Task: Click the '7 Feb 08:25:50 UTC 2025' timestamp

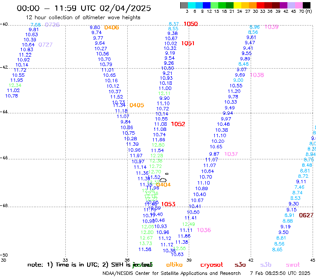Action: tap(280, 273)
